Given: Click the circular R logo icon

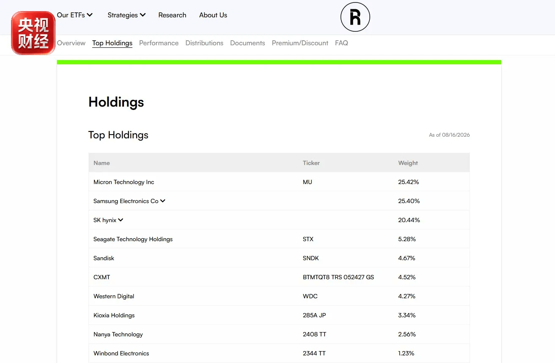Looking at the screenshot, I should (355, 17).
